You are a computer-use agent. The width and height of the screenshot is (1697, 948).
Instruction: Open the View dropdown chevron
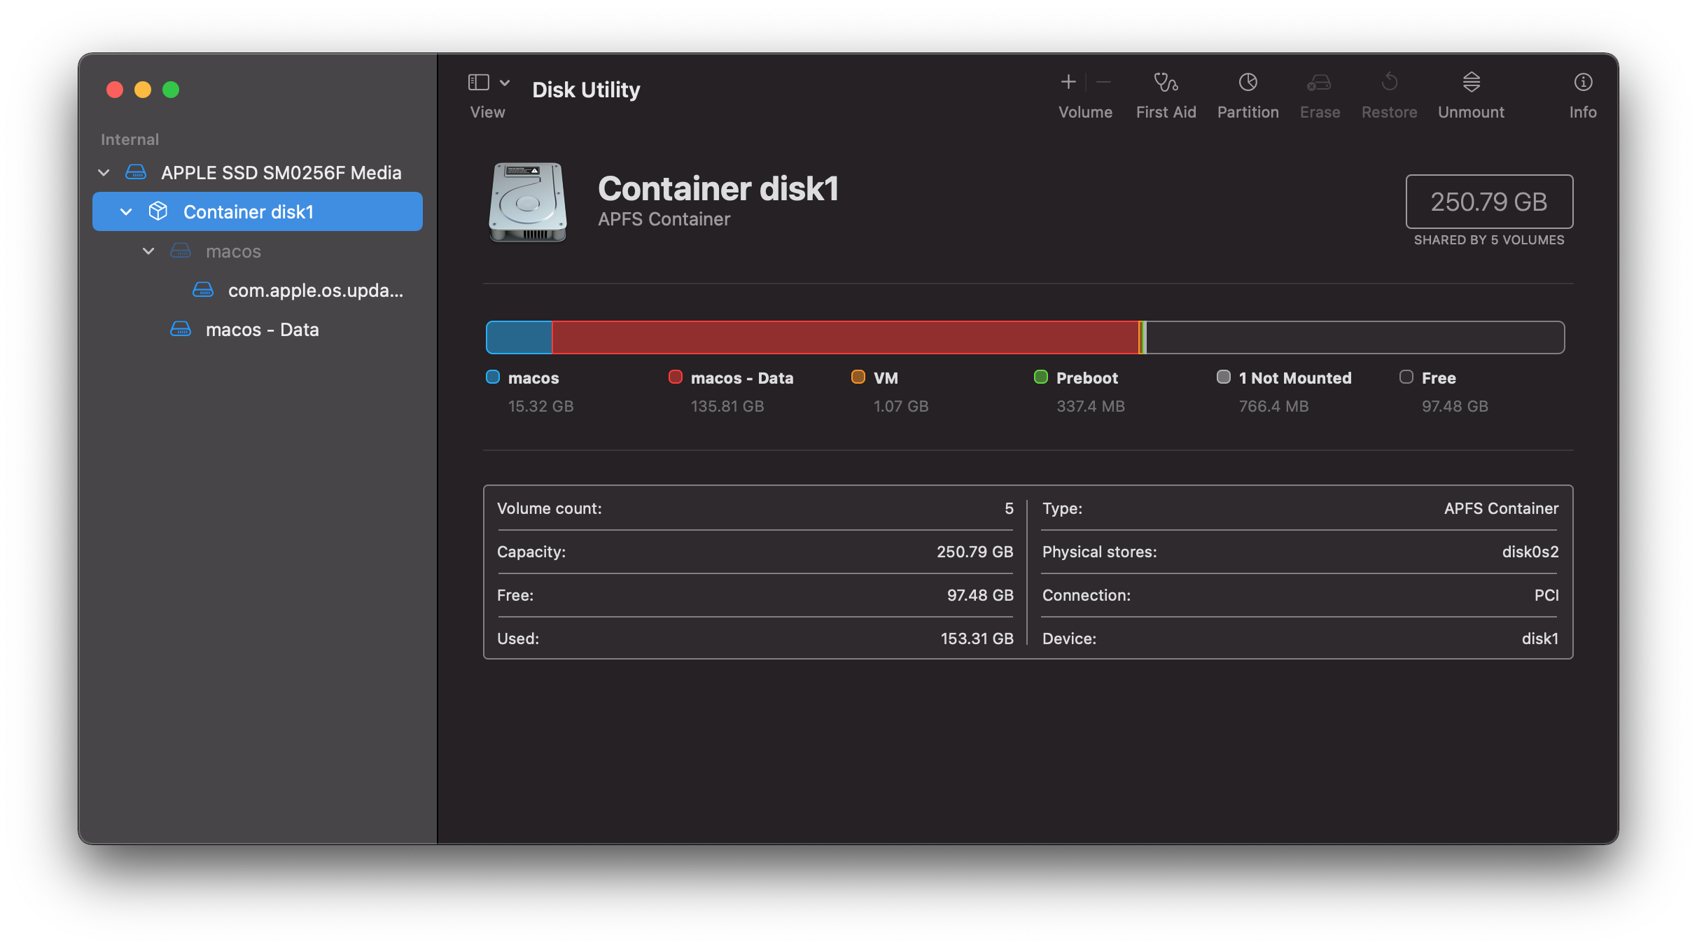click(505, 83)
